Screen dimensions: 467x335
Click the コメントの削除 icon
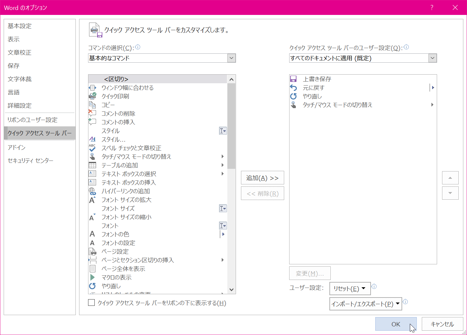[x=92, y=113]
